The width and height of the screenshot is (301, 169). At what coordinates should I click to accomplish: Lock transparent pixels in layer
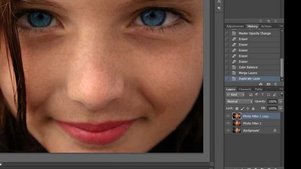[x=237, y=109]
